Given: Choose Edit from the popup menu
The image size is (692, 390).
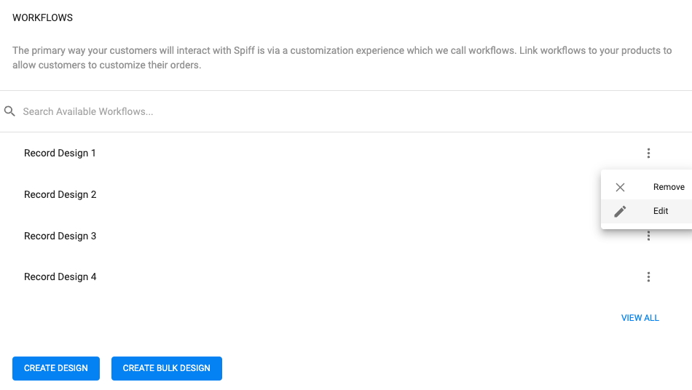Looking at the screenshot, I should [x=647, y=211].
